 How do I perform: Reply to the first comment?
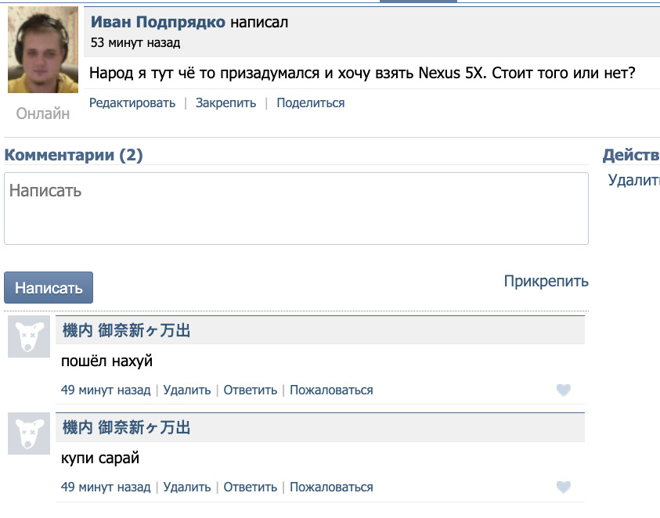[251, 390]
